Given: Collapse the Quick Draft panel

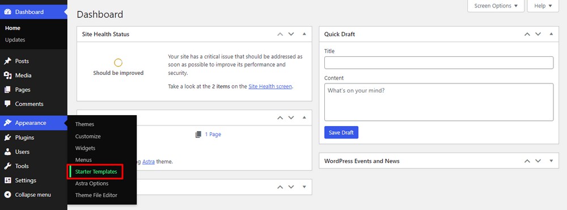Looking at the screenshot, I should 551,34.
